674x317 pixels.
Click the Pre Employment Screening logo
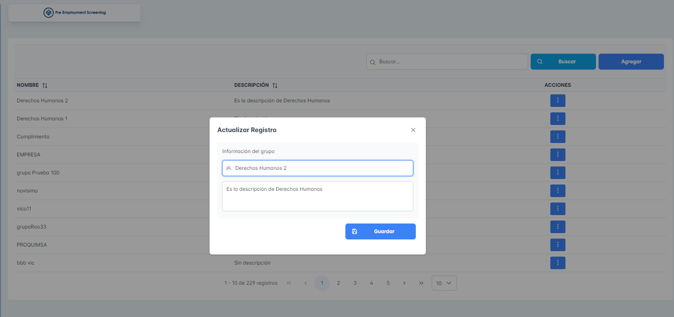(75, 13)
